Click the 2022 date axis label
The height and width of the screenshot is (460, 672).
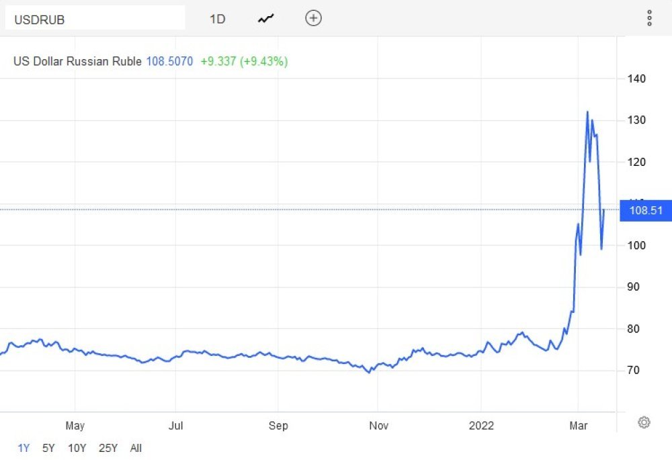tap(481, 426)
